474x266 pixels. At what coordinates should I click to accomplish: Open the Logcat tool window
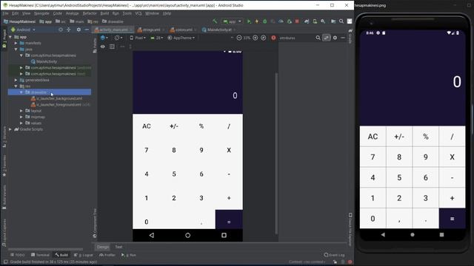(84, 255)
